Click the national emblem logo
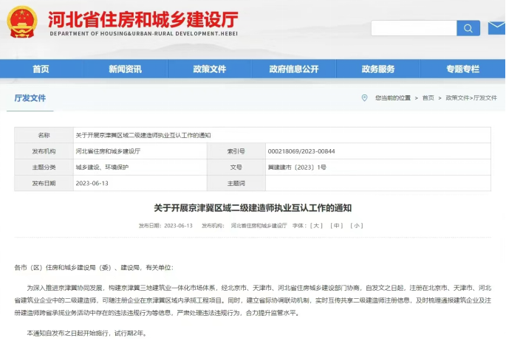Image resolution: width=506 pixels, height=352 pixels. (x=22, y=22)
